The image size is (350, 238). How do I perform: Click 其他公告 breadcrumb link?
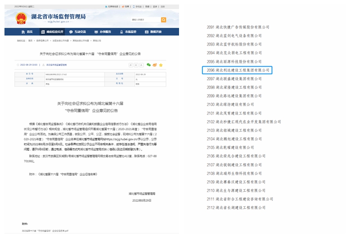pos(97,41)
